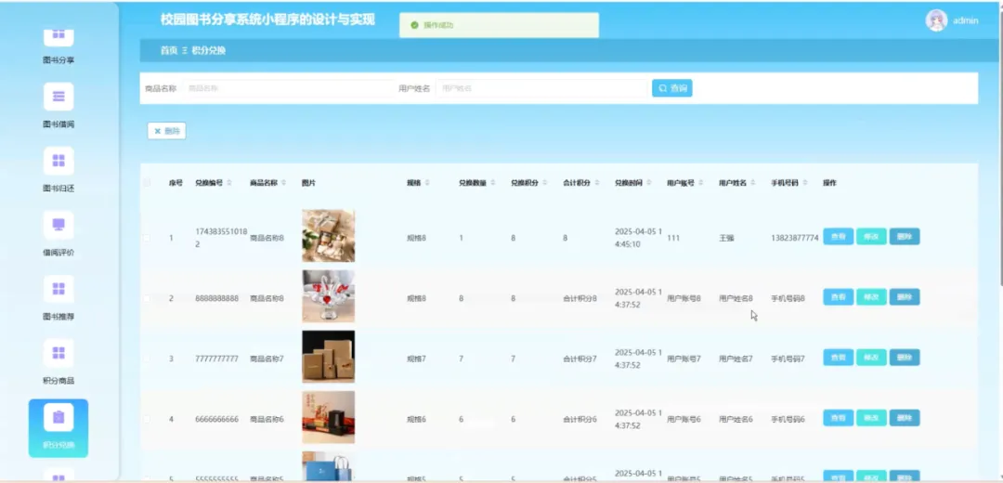Click 修改 for row 1 (王强)
This screenshot has width=1003, height=483.
pos(871,237)
